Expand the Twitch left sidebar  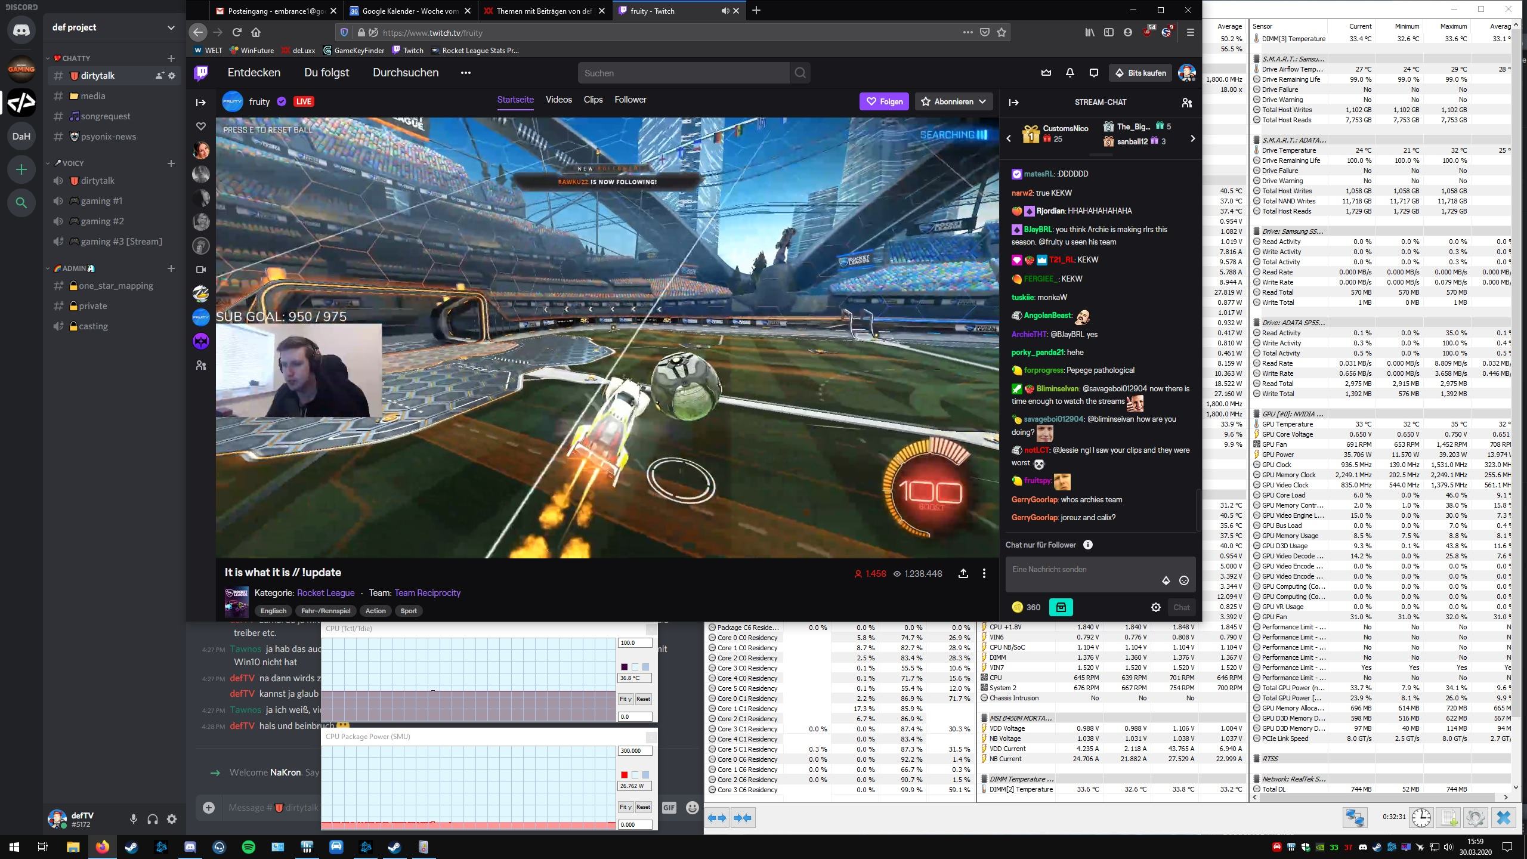pos(201,103)
